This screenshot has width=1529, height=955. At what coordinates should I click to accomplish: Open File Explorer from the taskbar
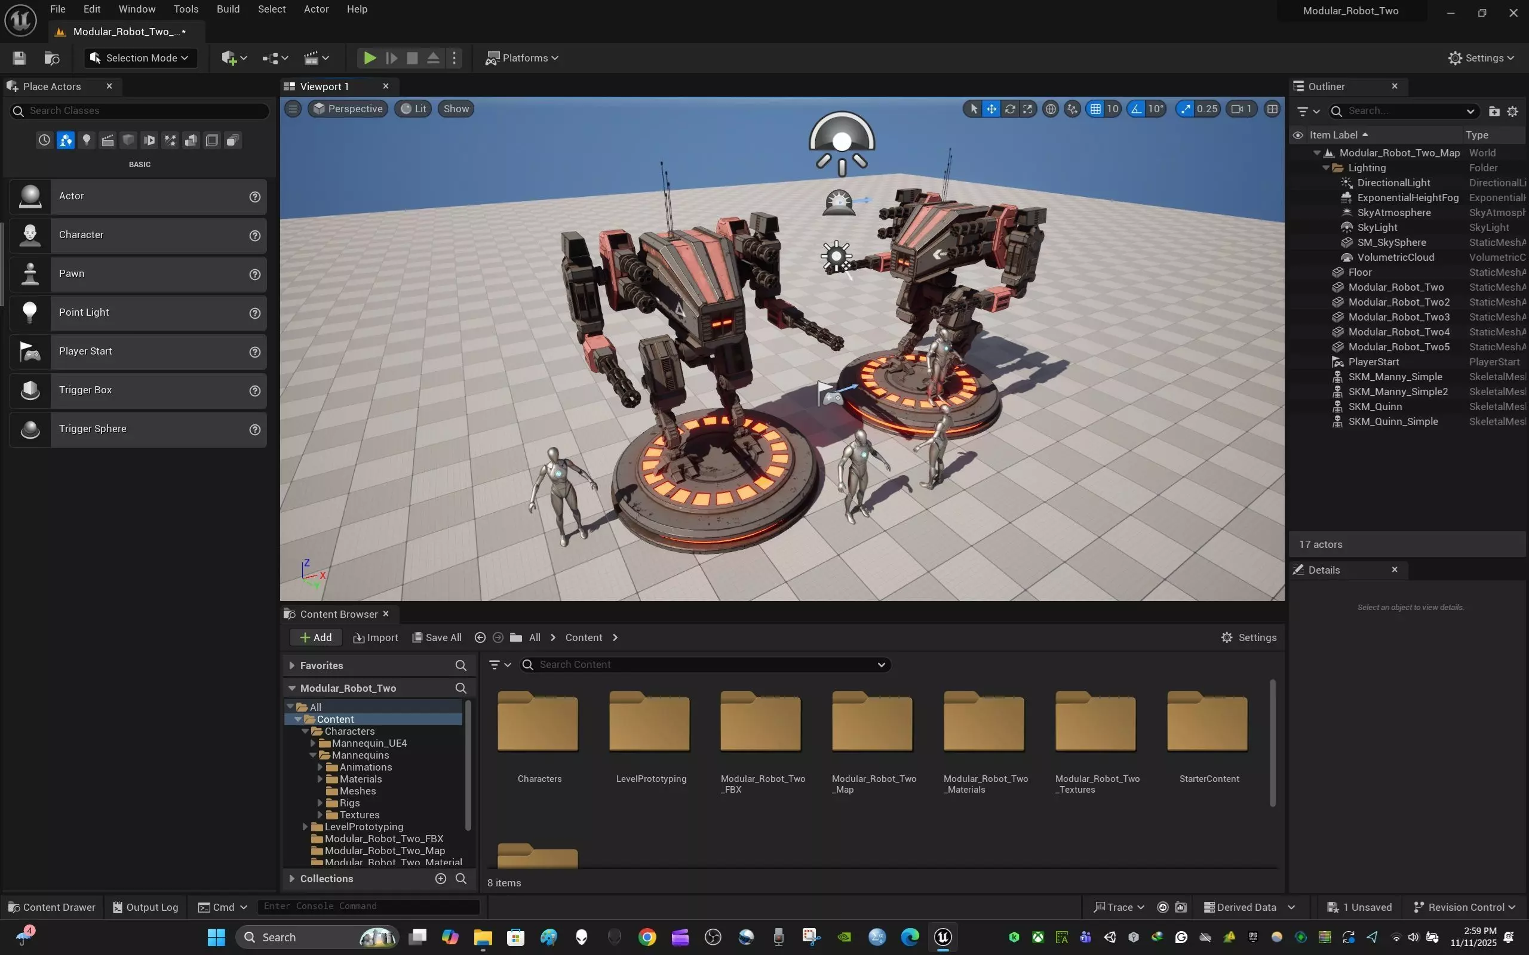(483, 936)
